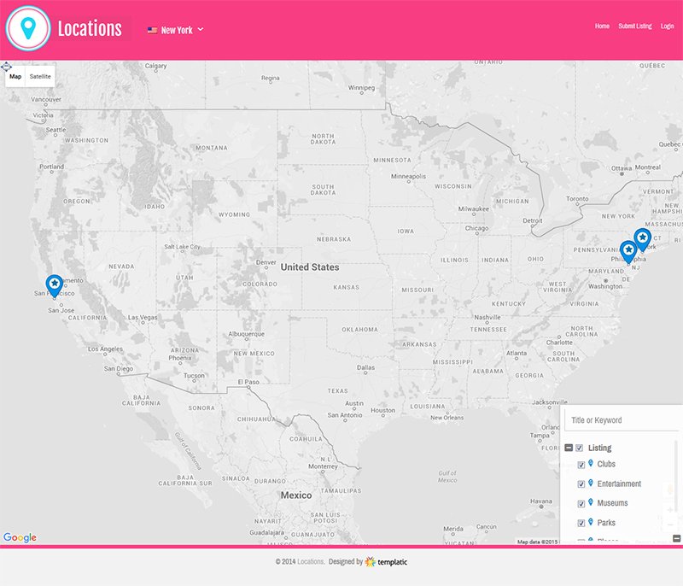Click the Houston city label
The image size is (683, 586).
tap(382, 410)
